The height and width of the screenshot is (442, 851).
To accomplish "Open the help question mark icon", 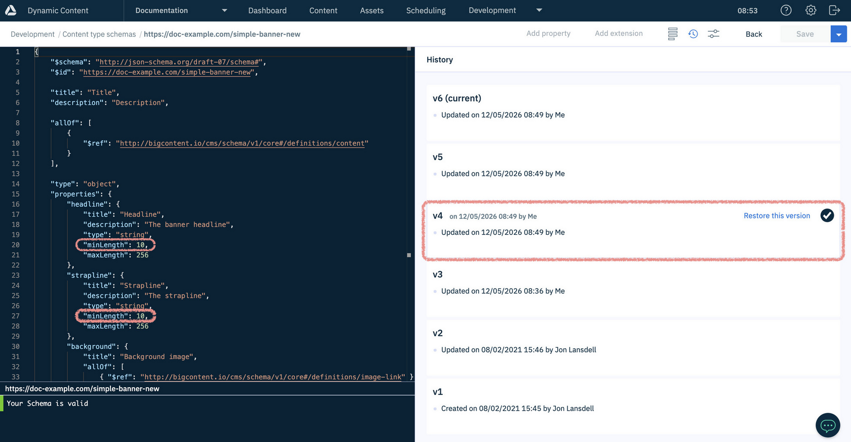I will [x=786, y=10].
